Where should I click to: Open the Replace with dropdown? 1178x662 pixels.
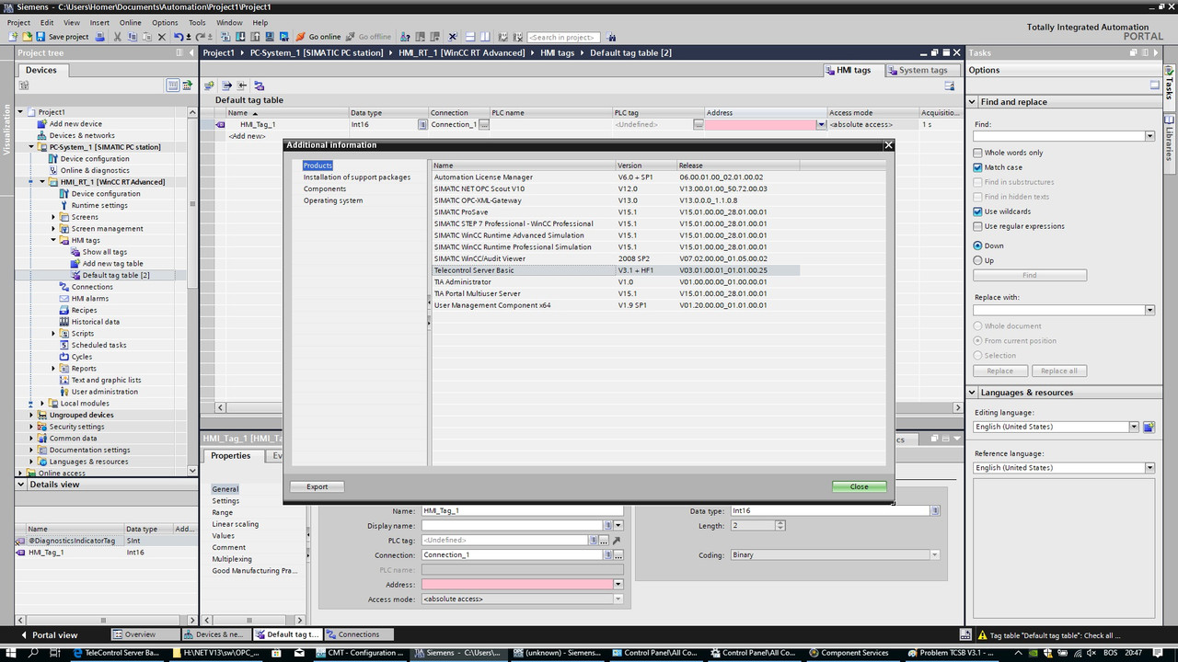tap(1149, 310)
